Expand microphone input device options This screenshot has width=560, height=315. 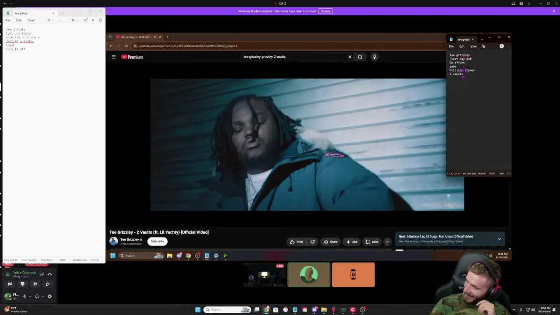coord(30,296)
